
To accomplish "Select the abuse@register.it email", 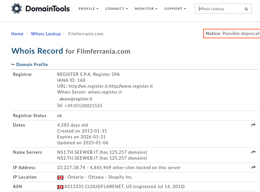I will click(x=76, y=99).
